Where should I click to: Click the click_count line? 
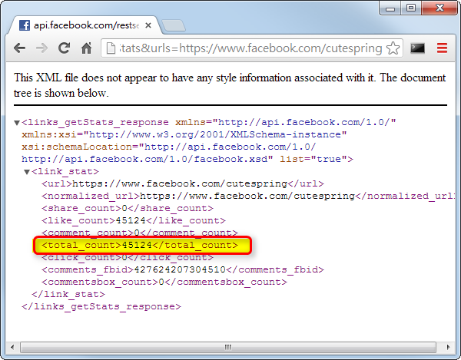[128, 257]
